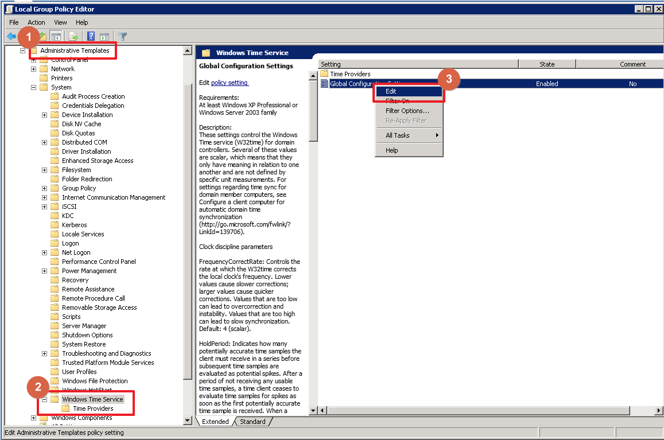The height and width of the screenshot is (440, 664).
Task: Switch to the Extended tab
Action: coord(215,422)
